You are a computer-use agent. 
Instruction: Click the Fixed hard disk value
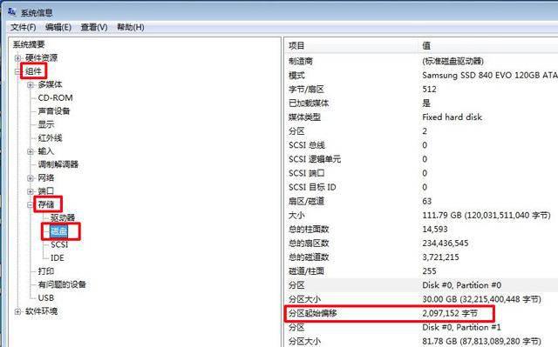point(452,117)
